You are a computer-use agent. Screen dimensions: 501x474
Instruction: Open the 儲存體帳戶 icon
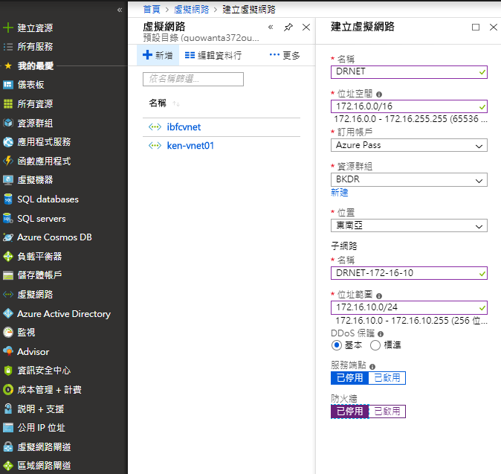pos(8,275)
